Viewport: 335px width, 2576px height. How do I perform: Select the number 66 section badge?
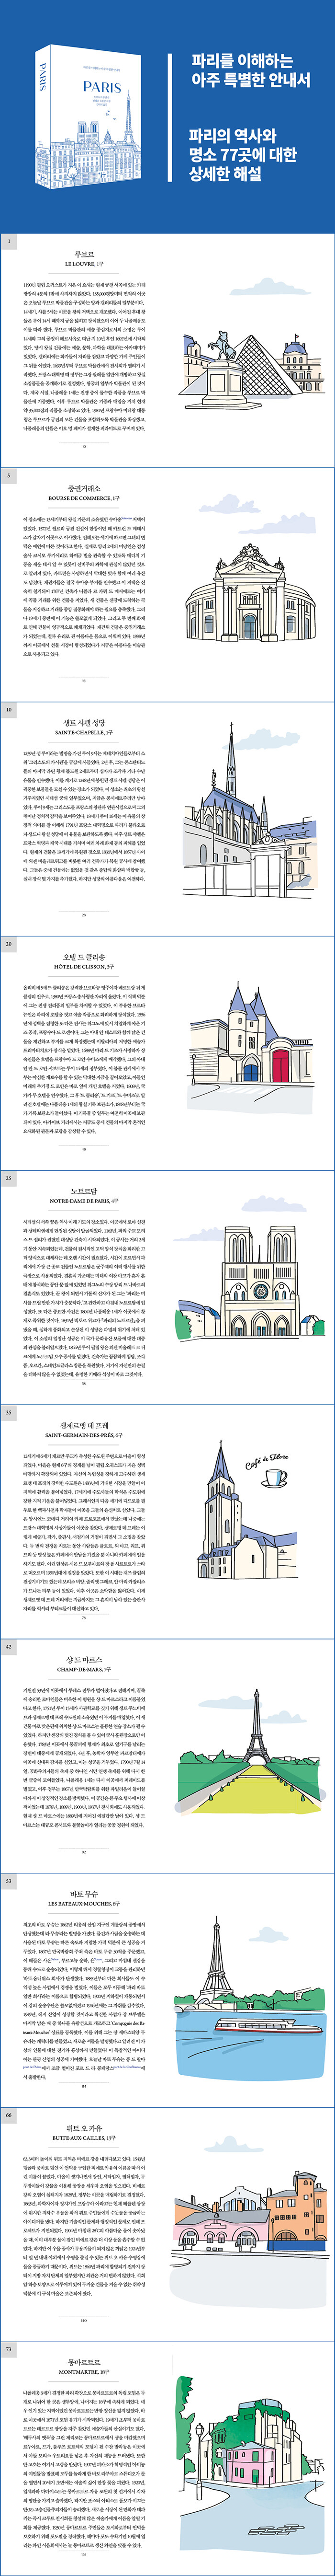coord(9,2114)
